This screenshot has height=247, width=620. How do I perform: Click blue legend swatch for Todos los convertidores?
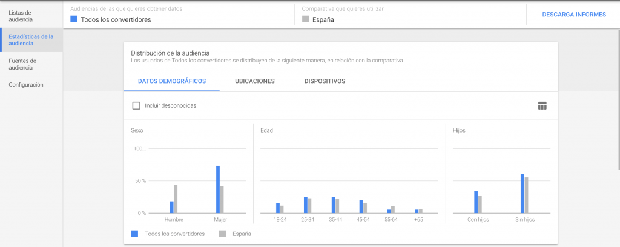(x=134, y=234)
